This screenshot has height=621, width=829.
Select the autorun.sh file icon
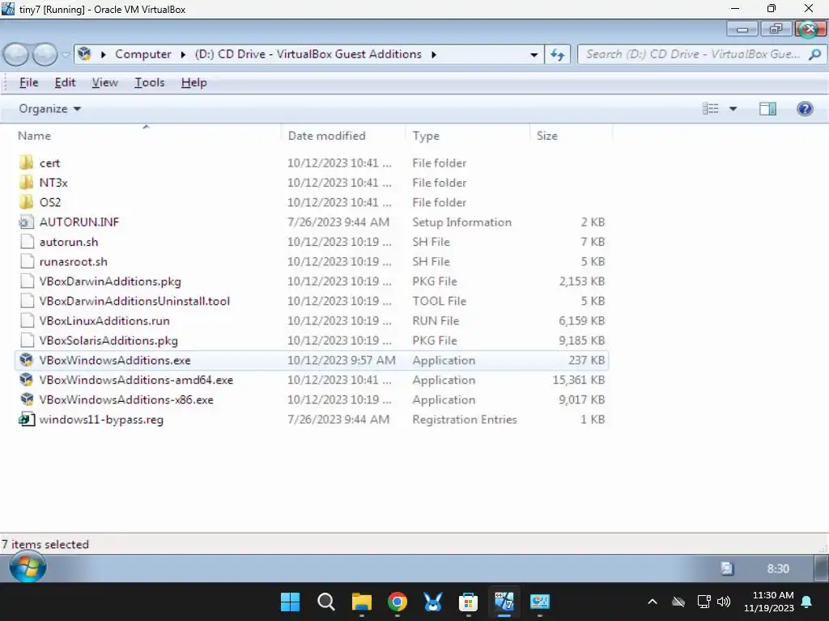point(27,242)
